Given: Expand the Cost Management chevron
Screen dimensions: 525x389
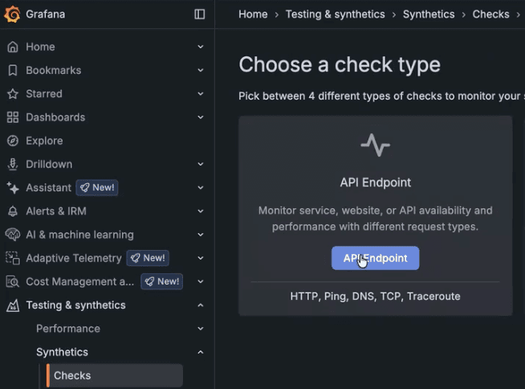Looking at the screenshot, I should [201, 281].
